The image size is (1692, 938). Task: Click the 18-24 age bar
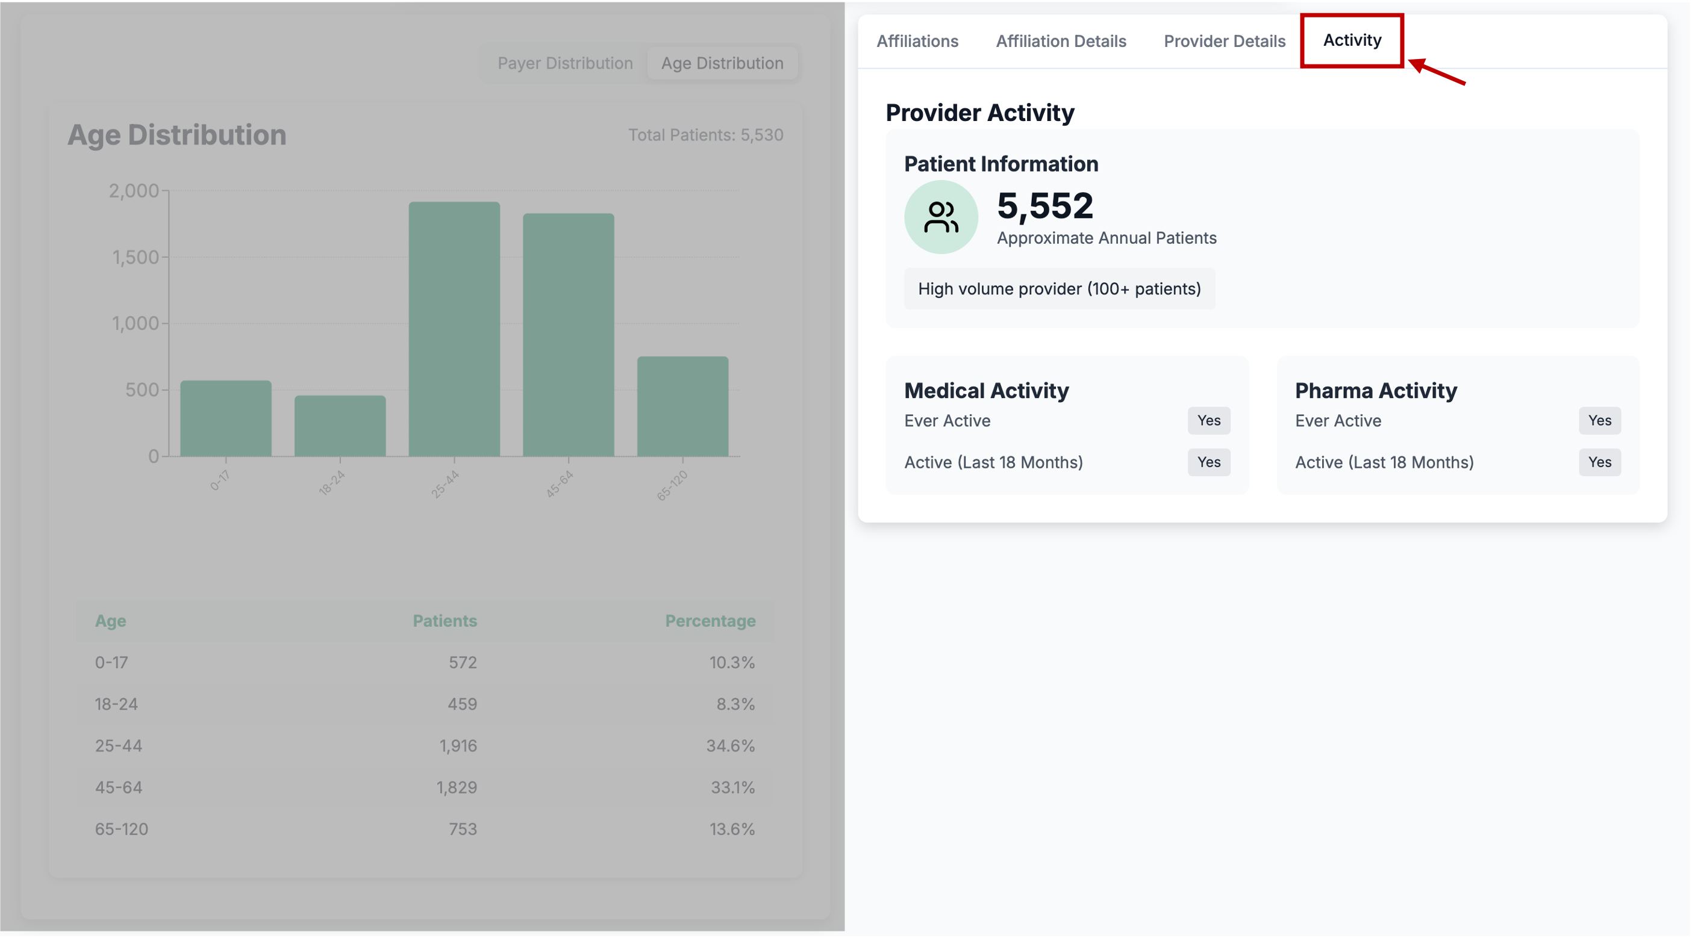(x=340, y=425)
